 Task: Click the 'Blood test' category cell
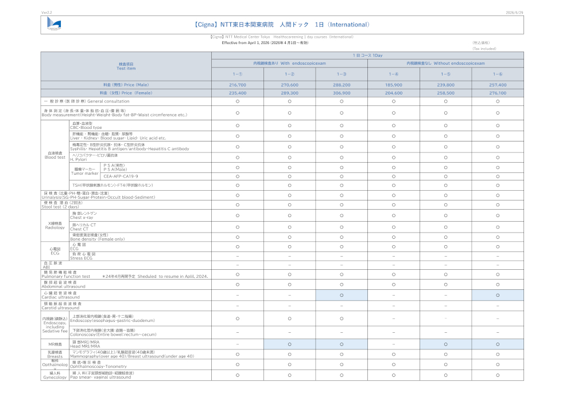[55, 155]
